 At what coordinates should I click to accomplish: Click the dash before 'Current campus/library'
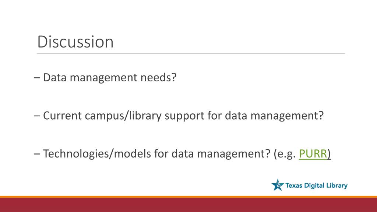coord(37,116)
